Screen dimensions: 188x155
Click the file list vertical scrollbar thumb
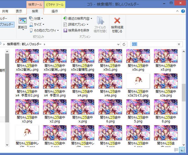[184, 93]
